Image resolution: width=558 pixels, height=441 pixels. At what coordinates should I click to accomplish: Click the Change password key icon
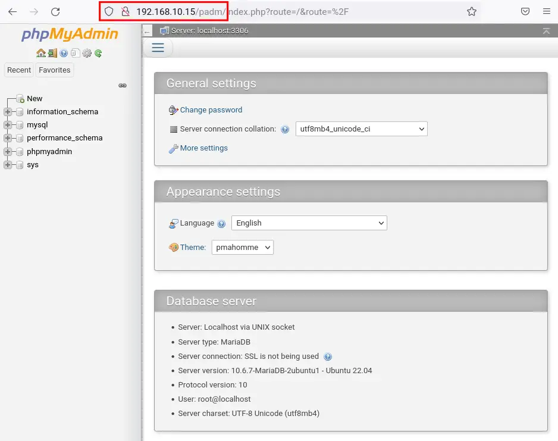[173, 110]
